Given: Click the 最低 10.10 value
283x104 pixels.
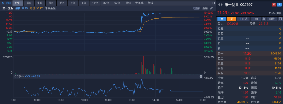Looking at the screenshot, I should click(278, 83).
